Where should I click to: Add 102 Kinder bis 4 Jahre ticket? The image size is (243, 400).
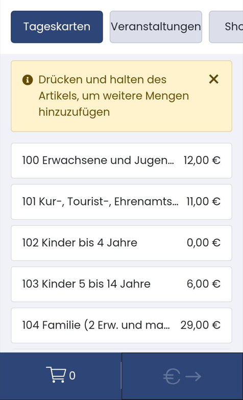click(x=121, y=243)
